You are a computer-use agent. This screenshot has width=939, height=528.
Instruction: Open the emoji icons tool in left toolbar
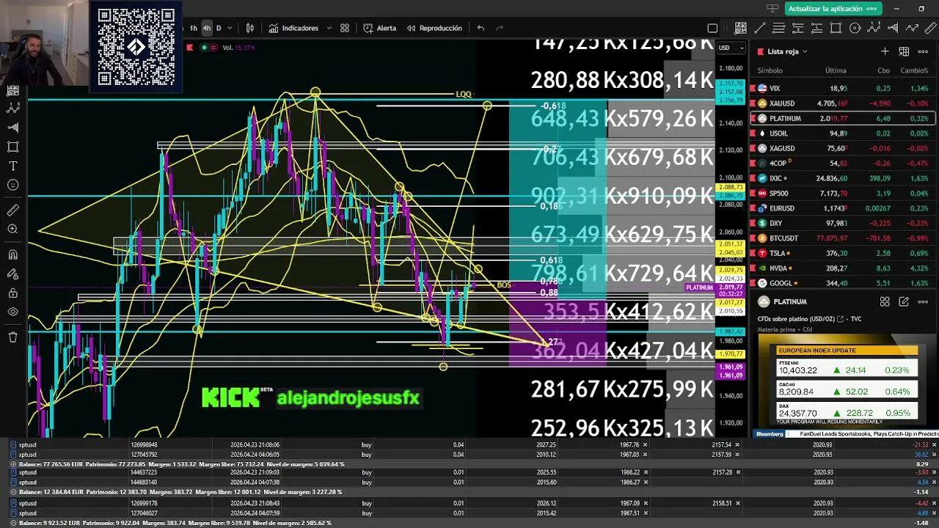(12, 185)
